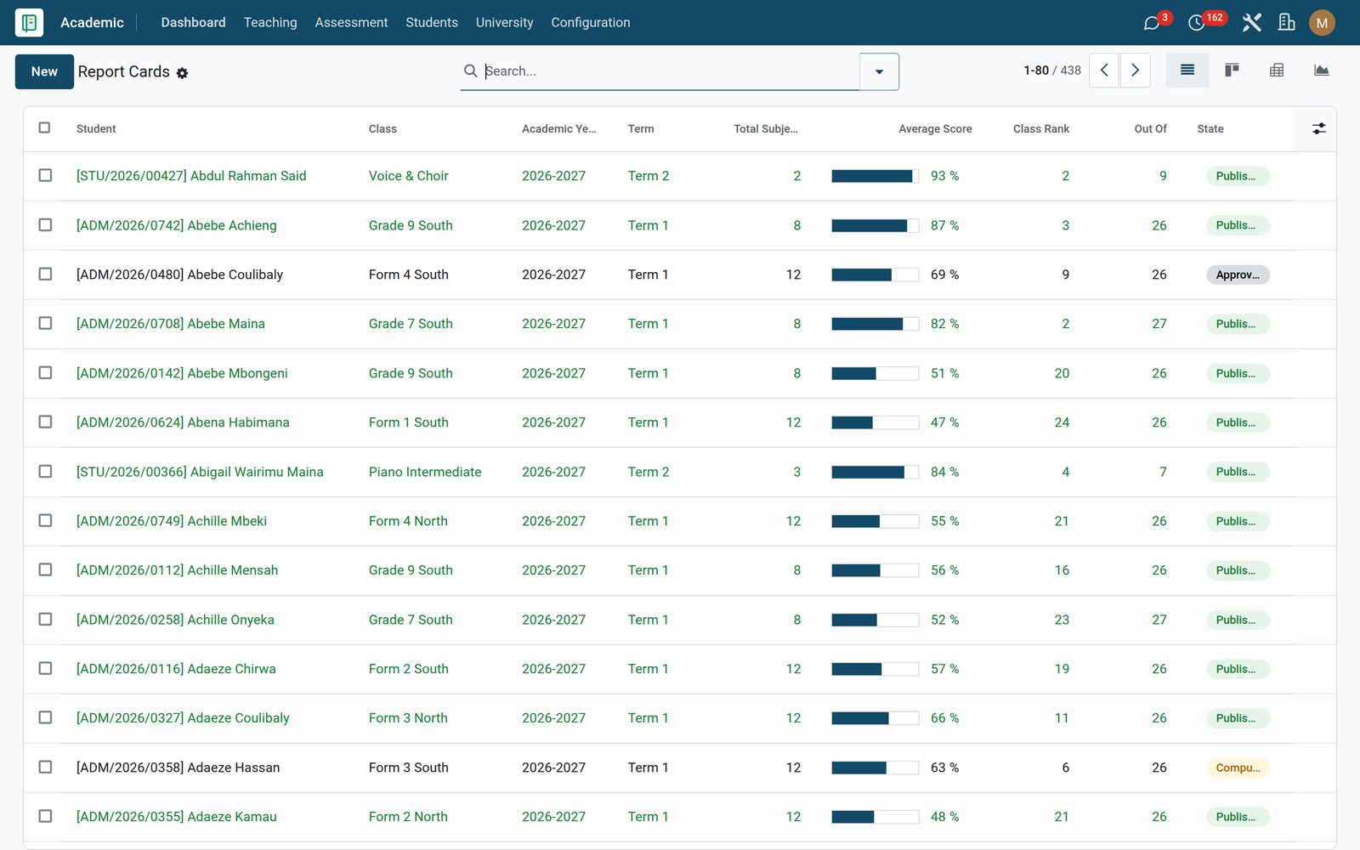
Task: Focus the Search input field
Action: point(670,71)
